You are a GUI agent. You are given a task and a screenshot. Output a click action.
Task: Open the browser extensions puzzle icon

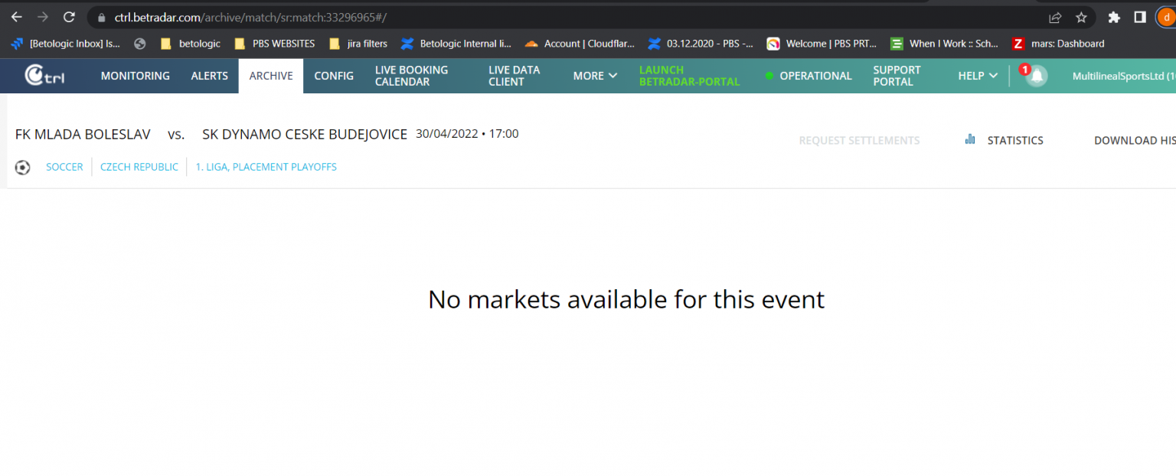1114,17
